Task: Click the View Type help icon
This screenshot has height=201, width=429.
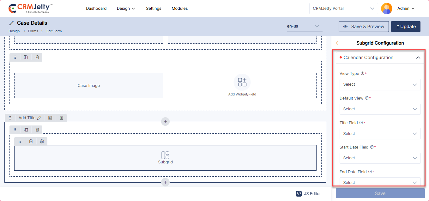Action: [x=362, y=73]
